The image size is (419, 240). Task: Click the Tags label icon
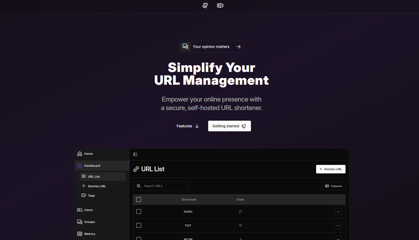(84, 195)
